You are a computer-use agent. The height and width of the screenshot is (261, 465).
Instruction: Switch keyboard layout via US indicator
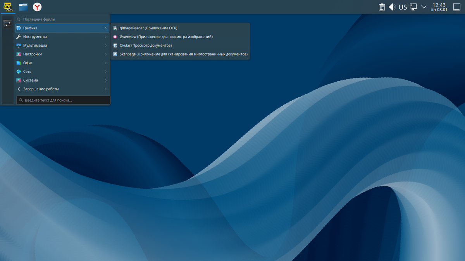[402, 7]
